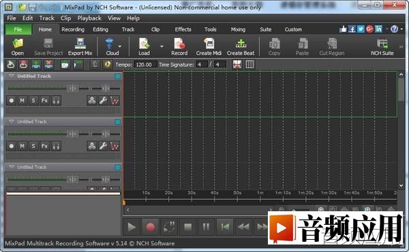The height and width of the screenshot is (252, 409).
Task: Click the automation curve icon on first track
Action: [x=115, y=101]
